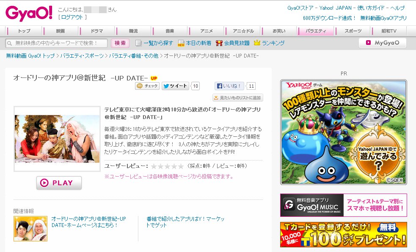
Task: Click the UP badge next to title
Action: point(154,78)
